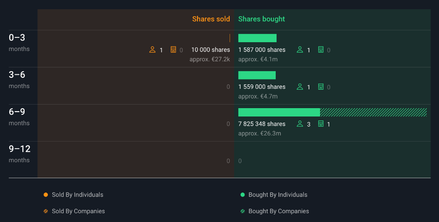The width and height of the screenshot is (439, 222).
Task: Select the Shares bought column header
Action: (262, 19)
